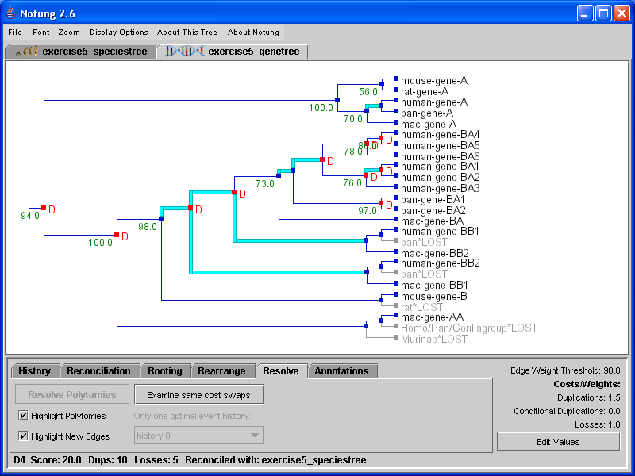The width and height of the screenshot is (635, 476).
Task: Open the Annotations tab
Action: coord(341,371)
